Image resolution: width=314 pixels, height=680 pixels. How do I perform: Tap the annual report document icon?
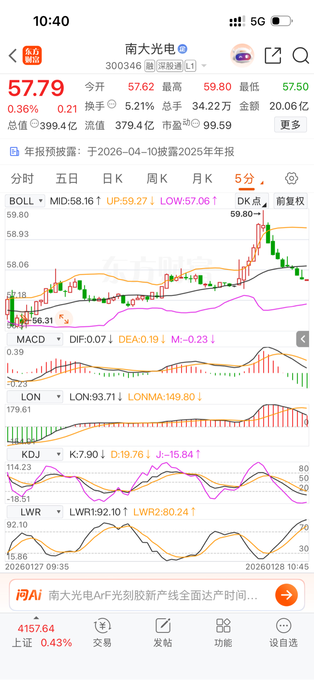tap(14, 152)
